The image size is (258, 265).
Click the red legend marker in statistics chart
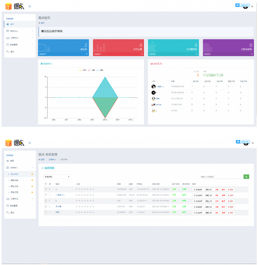point(89,70)
